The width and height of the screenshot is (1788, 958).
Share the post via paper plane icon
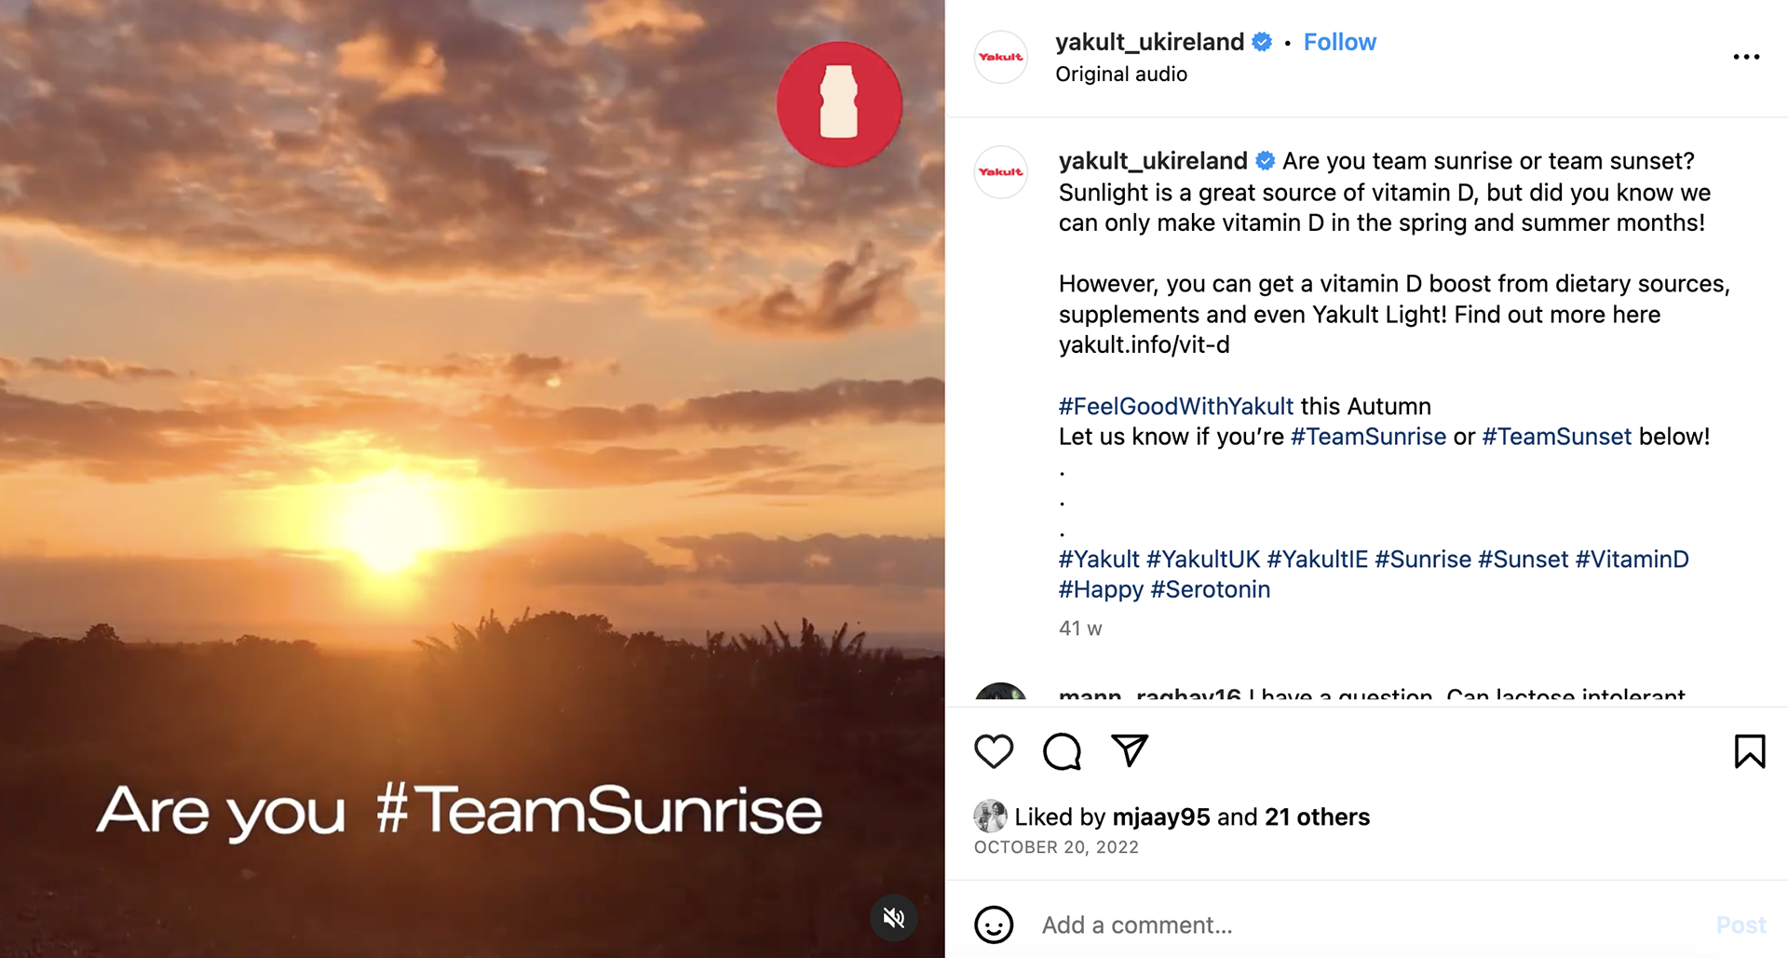click(1130, 750)
